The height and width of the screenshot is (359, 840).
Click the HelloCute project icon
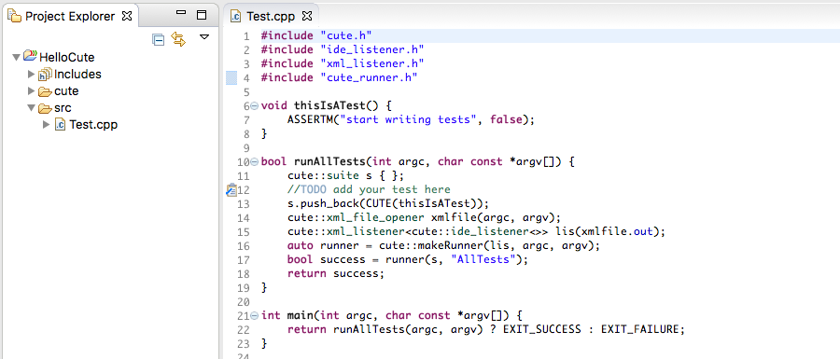tap(31, 56)
